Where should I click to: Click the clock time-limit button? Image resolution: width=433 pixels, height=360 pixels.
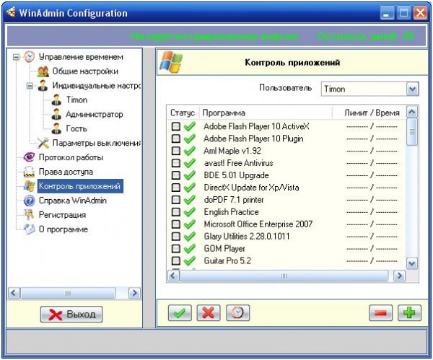[x=237, y=313]
